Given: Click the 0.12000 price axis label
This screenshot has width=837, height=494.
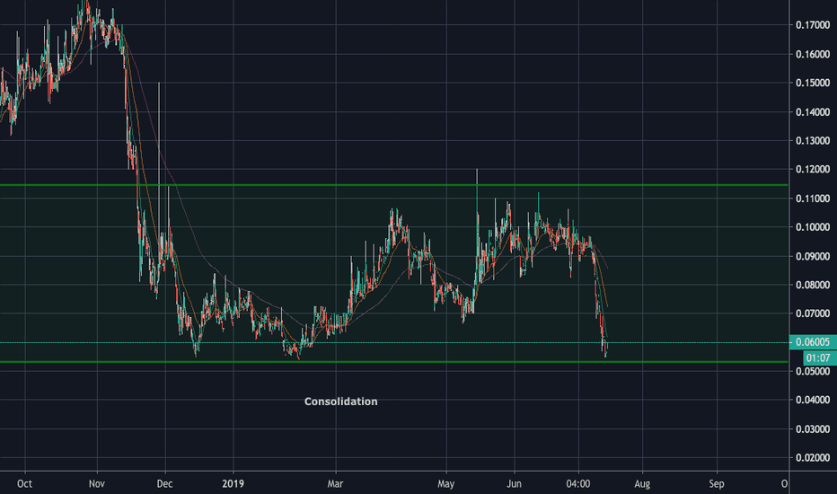Looking at the screenshot, I should click(x=813, y=169).
